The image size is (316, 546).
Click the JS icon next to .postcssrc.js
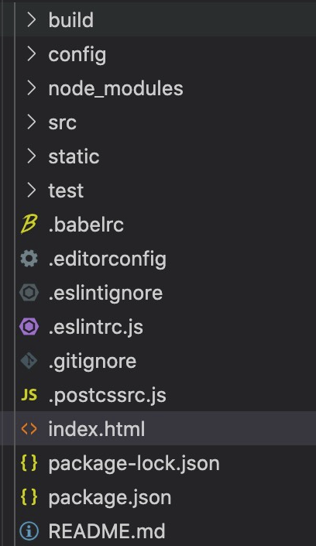click(29, 395)
